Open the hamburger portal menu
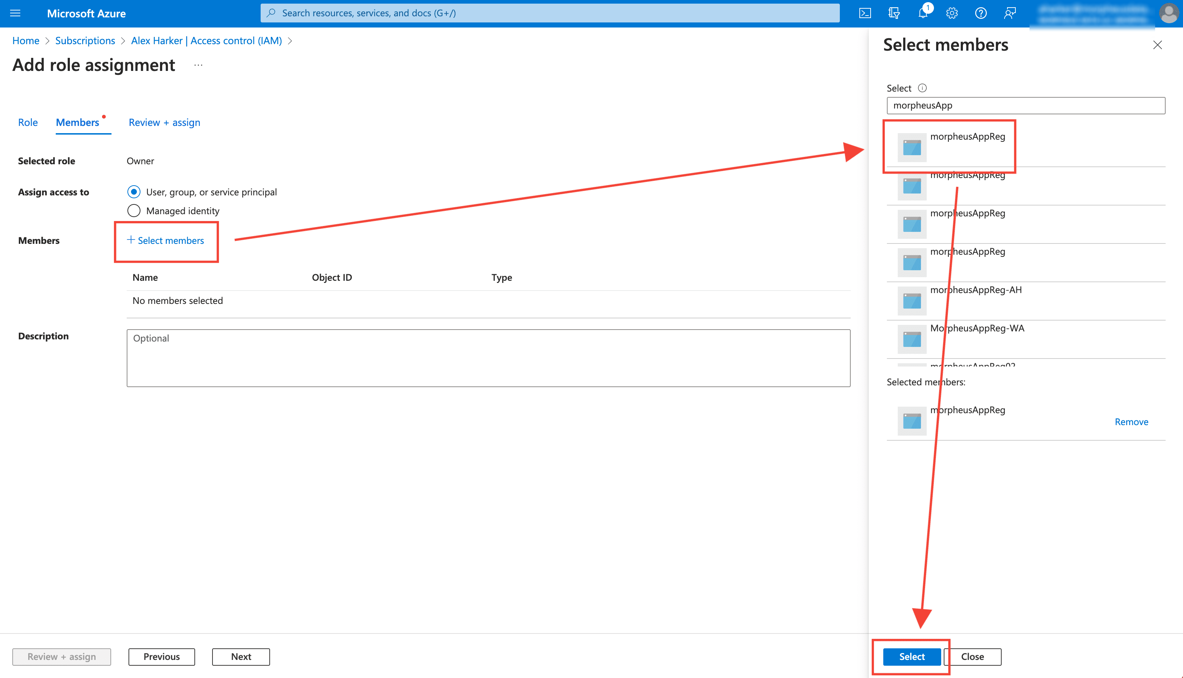Screen dimensions: 1183x678 point(15,13)
